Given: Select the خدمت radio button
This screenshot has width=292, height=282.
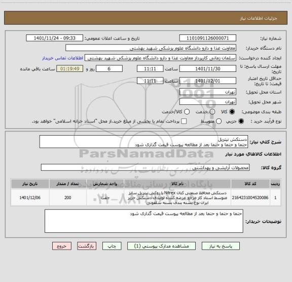Looking at the screenshot, I should point(212,112).
